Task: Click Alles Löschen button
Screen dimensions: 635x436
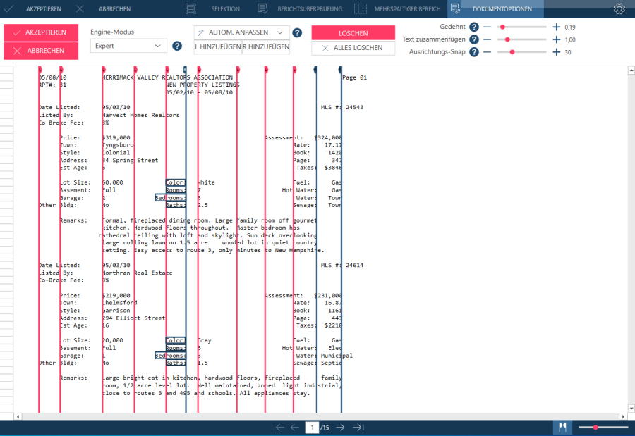Action: click(x=353, y=48)
